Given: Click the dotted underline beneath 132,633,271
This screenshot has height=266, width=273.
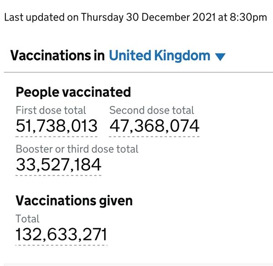Looking at the screenshot, I should [x=61, y=245].
